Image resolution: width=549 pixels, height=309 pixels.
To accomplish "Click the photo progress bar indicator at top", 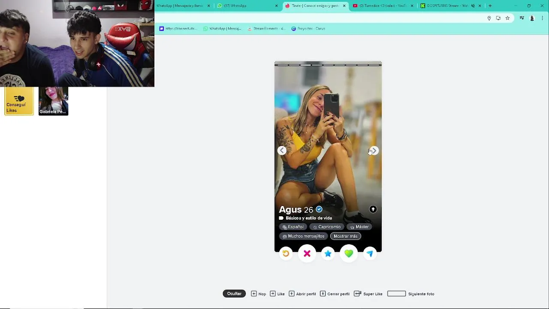I will (328, 65).
